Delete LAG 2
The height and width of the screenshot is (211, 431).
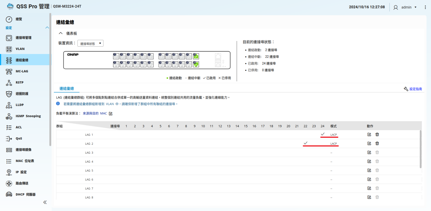click(377, 143)
